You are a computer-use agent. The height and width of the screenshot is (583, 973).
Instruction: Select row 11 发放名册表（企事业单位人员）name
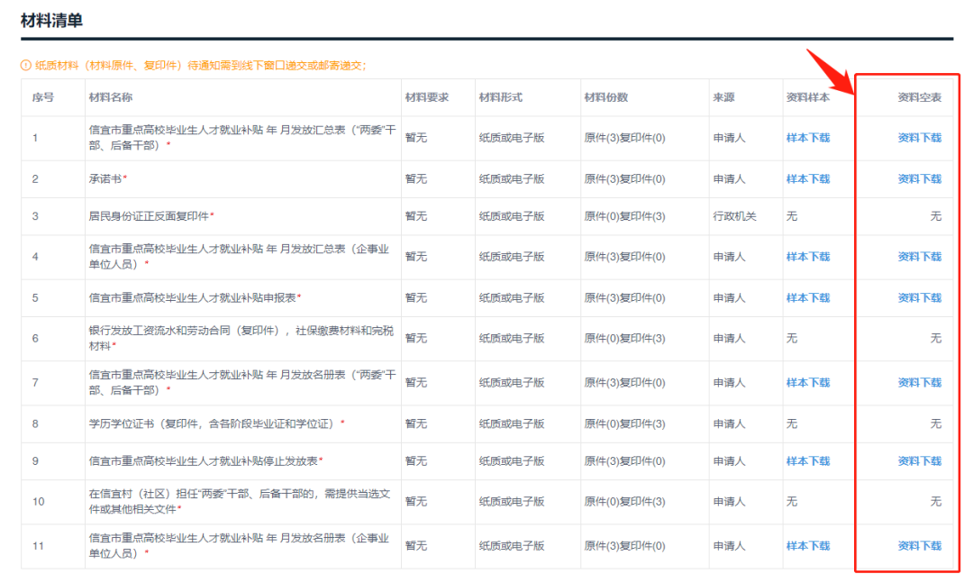[x=239, y=546]
